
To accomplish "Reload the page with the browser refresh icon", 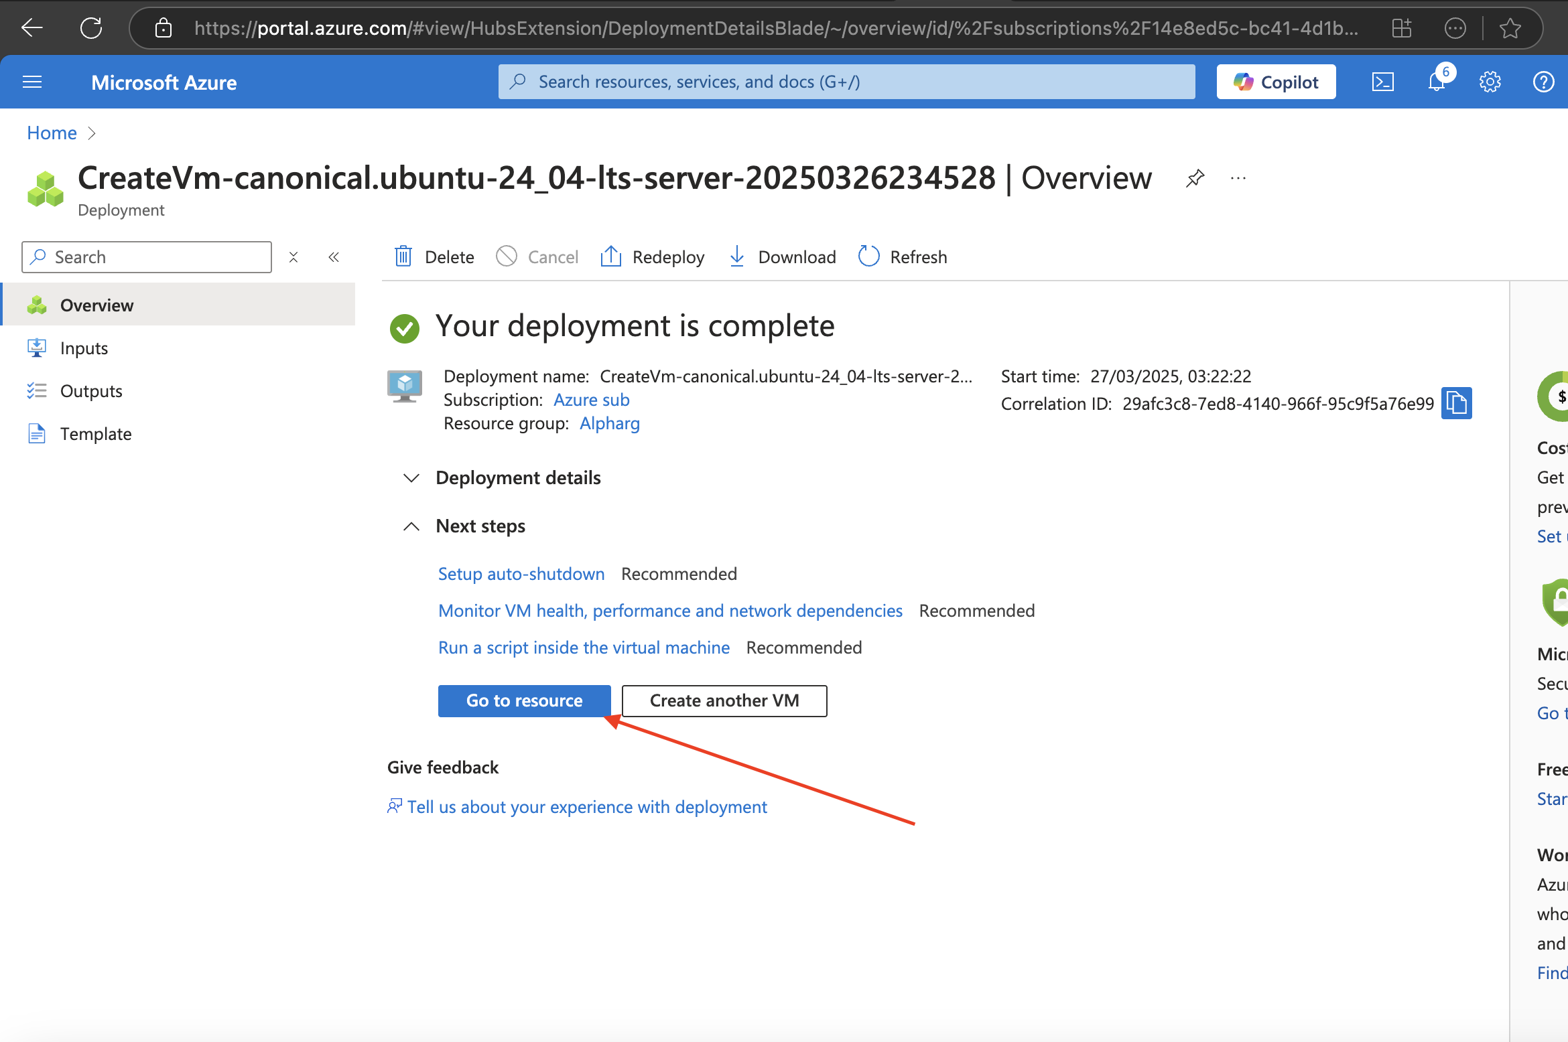I will point(91,27).
